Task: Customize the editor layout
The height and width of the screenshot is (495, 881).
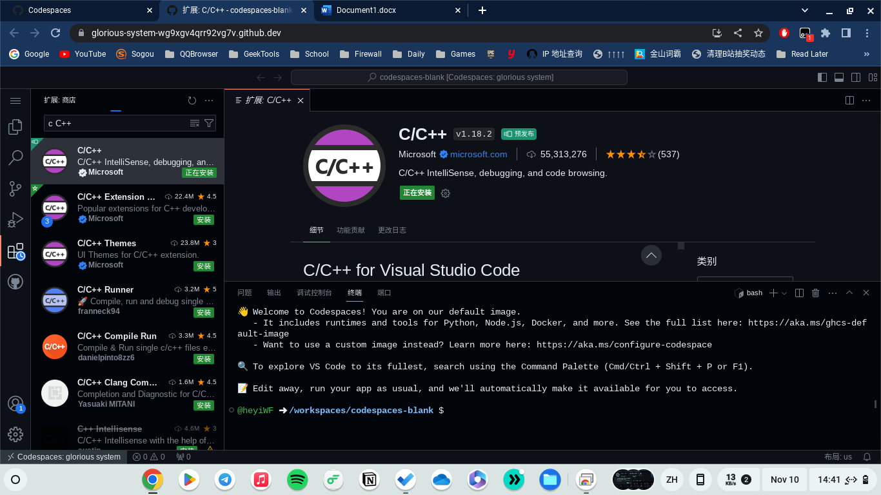Action: coord(873,77)
